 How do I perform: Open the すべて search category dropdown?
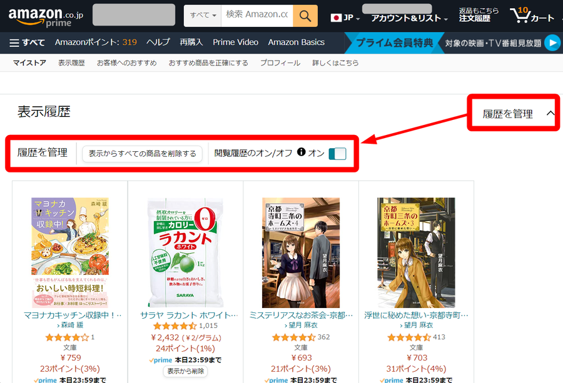[203, 16]
